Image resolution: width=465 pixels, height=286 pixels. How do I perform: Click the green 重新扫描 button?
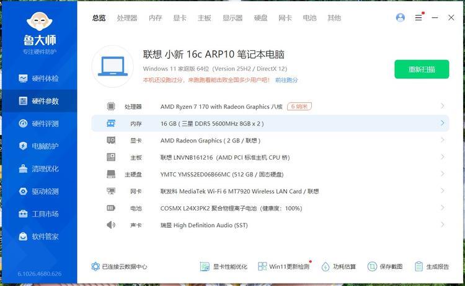point(422,69)
